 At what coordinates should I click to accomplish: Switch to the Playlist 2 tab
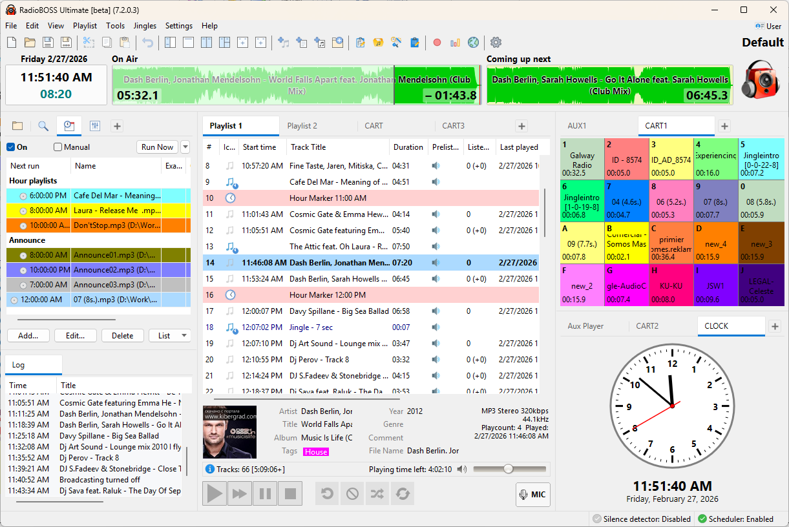(x=302, y=126)
